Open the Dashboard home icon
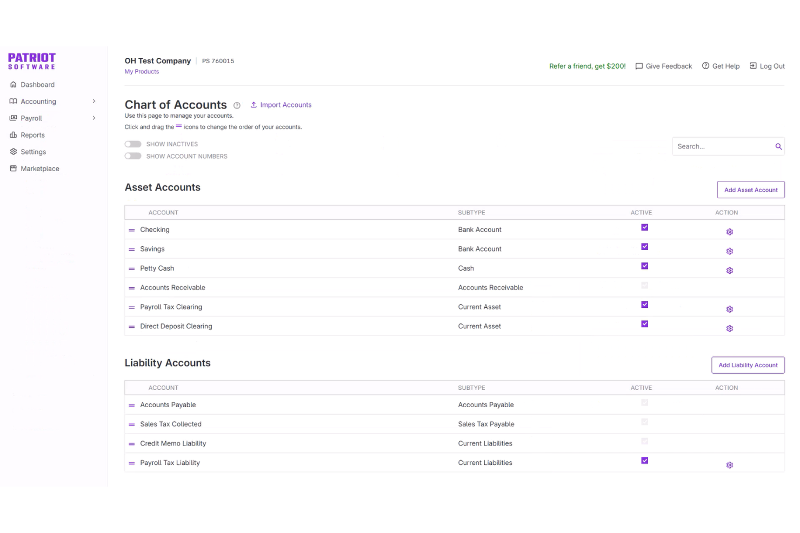 coord(13,84)
